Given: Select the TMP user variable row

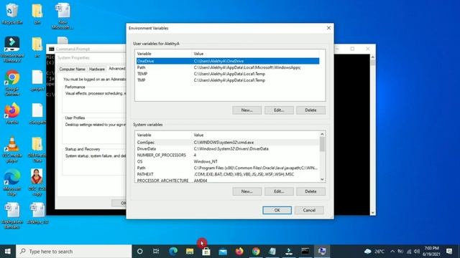Looking at the screenshot, I should click(228, 80).
